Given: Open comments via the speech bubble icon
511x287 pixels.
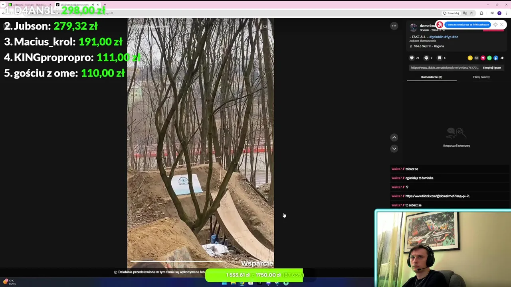Looking at the screenshot, I should pyautogui.click(x=426, y=58).
